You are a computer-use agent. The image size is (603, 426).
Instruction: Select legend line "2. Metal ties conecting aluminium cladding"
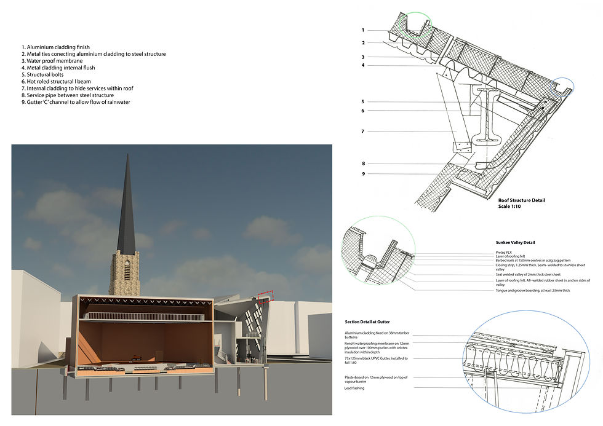click(x=94, y=54)
